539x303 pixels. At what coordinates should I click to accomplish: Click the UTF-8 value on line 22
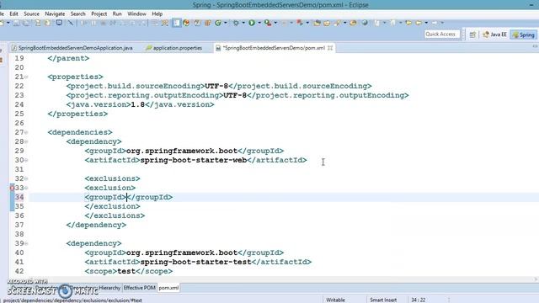[216, 86]
